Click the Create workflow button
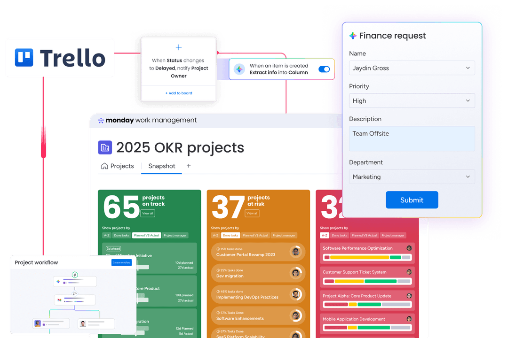 (121, 262)
